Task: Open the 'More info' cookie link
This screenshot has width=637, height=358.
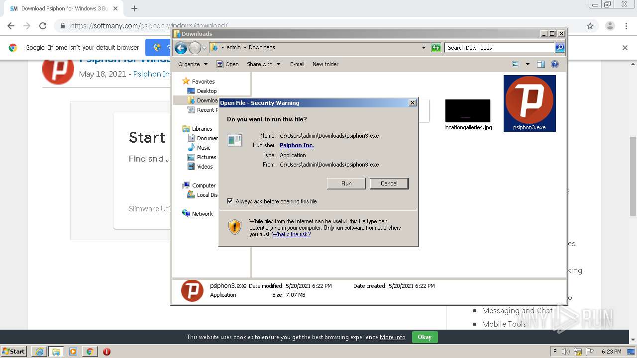Action: click(x=392, y=337)
